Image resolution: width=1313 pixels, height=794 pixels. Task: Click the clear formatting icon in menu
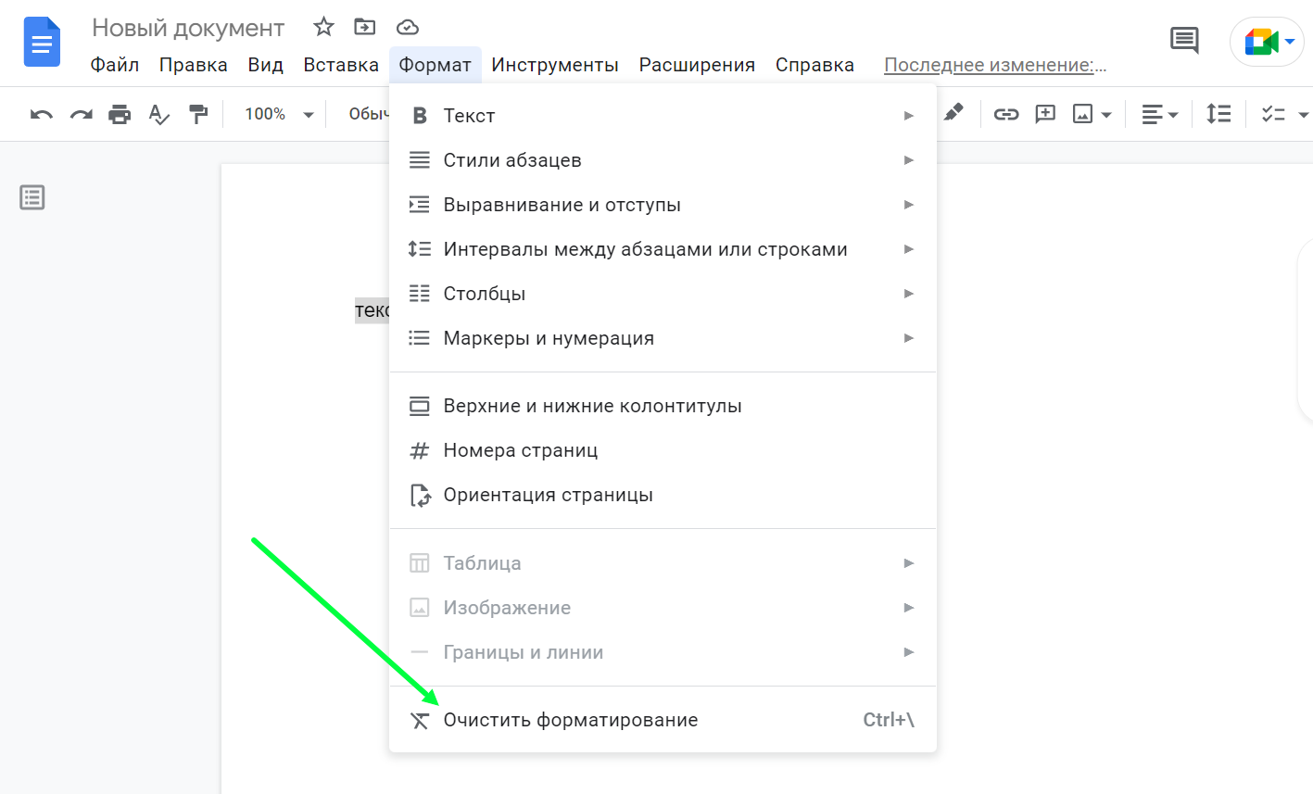coord(420,720)
